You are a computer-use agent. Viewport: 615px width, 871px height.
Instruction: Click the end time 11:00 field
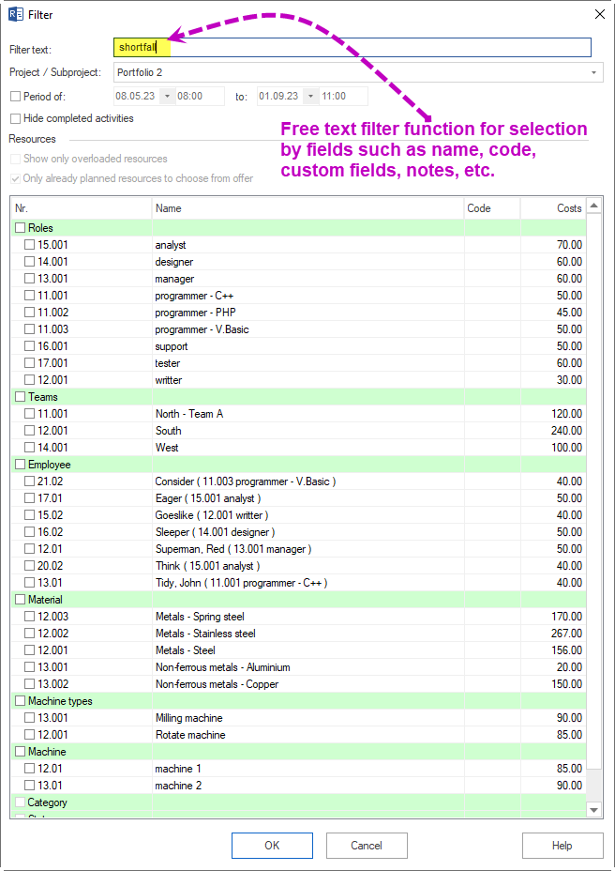[343, 97]
